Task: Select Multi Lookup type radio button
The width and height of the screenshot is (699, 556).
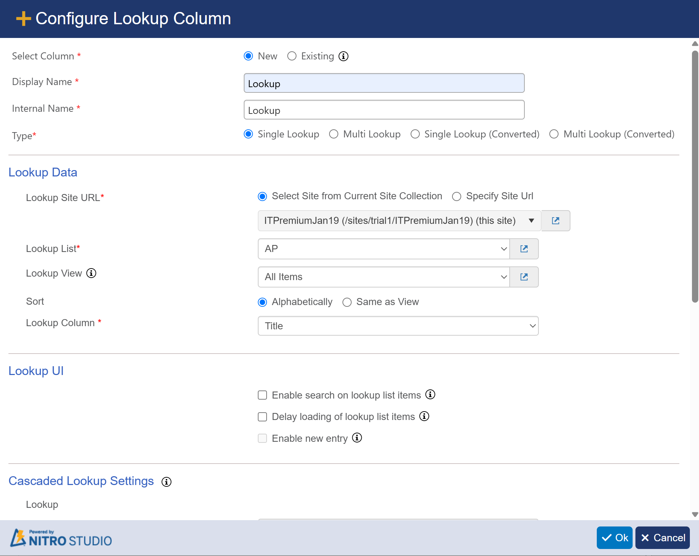Action: [334, 134]
